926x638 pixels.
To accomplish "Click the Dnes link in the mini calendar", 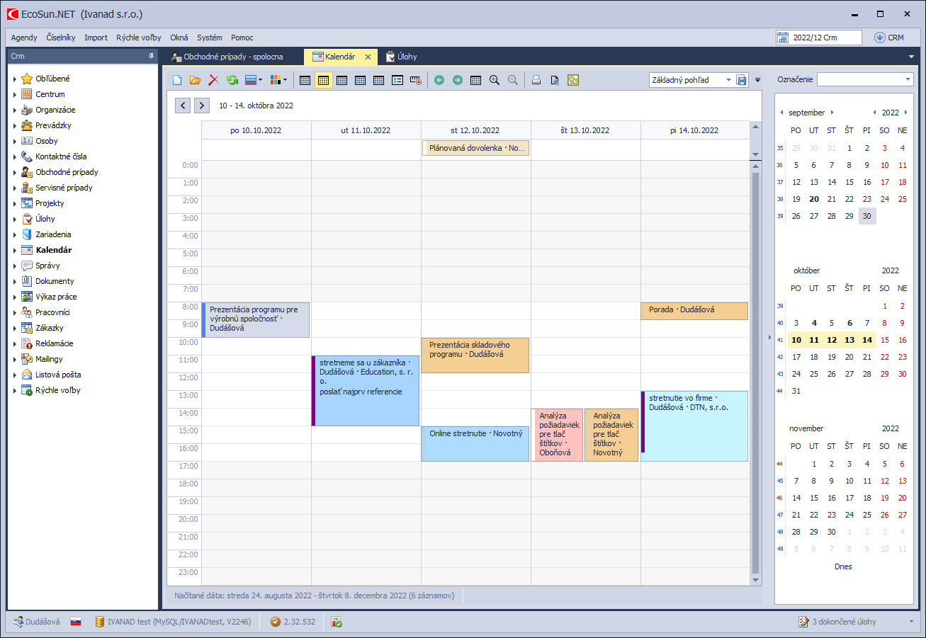I will pos(843,566).
